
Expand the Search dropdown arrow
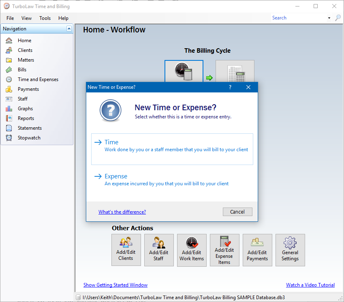[x=329, y=18]
